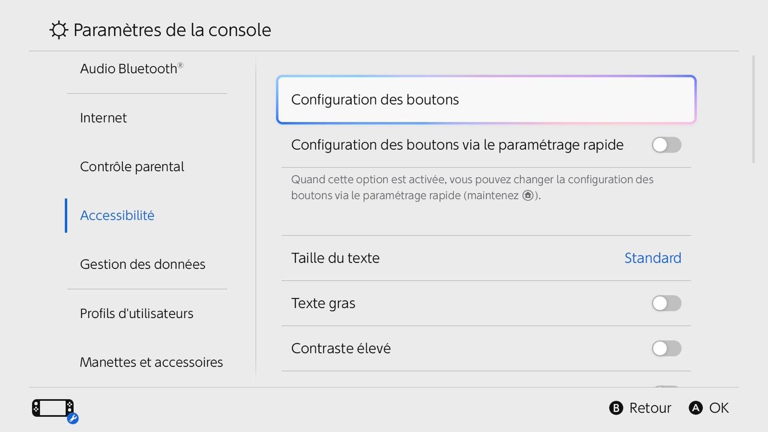768x432 pixels.
Task: Select Configuration des boutons
Action: click(486, 99)
